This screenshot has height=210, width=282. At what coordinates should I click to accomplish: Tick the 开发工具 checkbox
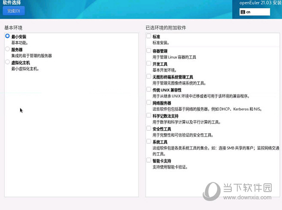[x=149, y=63]
